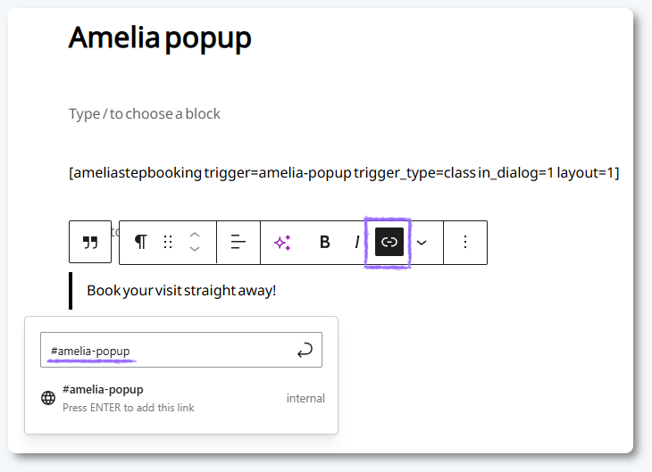This screenshot has height=472, width=652.
Task: Toggle the Link button in toolbar
Action: click(389, 243)
